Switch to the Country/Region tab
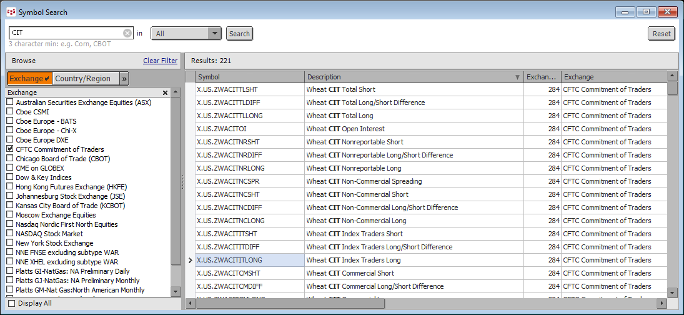 tap(82, 78)
